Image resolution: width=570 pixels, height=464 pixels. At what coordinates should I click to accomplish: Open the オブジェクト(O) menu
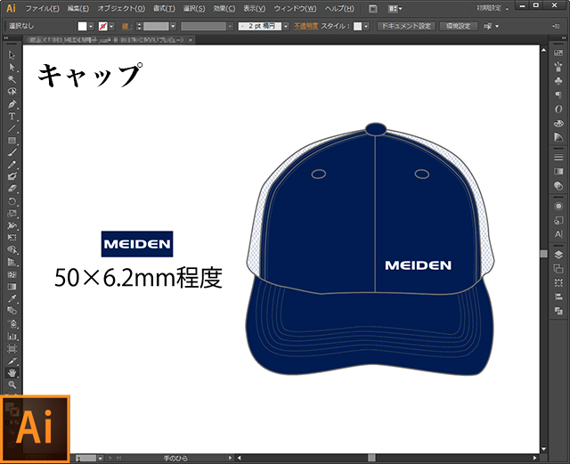pyautogui.click(x=121, y=8)
